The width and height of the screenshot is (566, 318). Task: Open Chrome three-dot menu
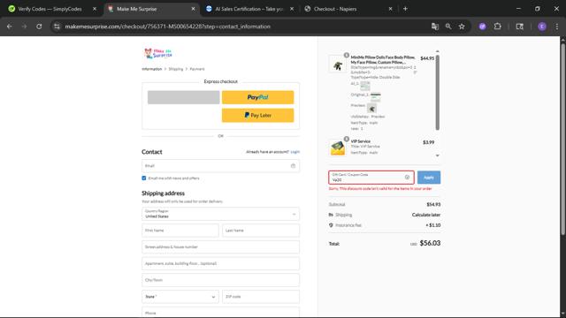(557, 26)
